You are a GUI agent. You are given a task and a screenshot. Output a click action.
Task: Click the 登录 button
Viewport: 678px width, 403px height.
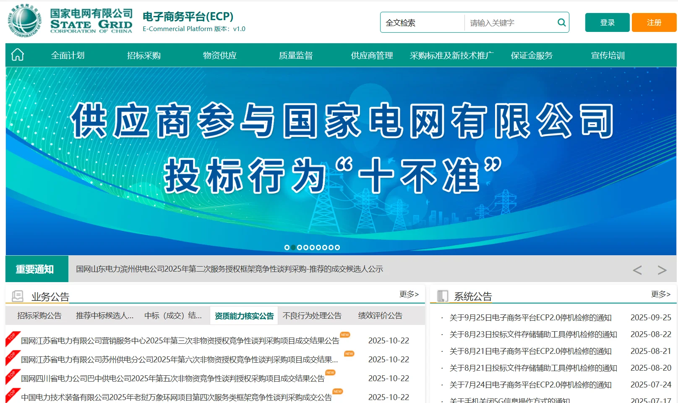607,22
